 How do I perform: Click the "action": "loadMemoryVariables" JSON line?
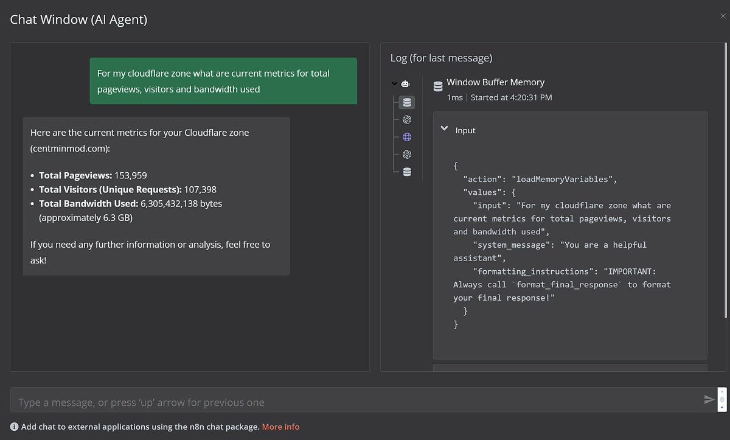[x=540, y=179]
